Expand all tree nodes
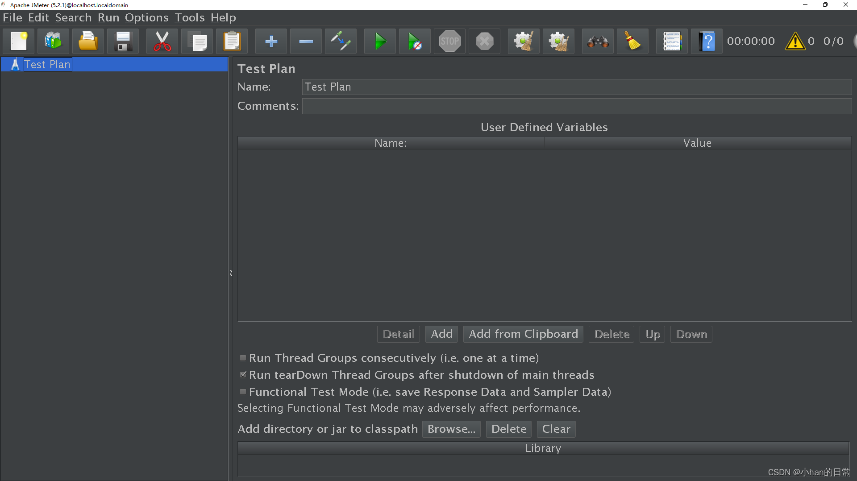This screenshot has width=857, height=481. [x=271, y=41]
